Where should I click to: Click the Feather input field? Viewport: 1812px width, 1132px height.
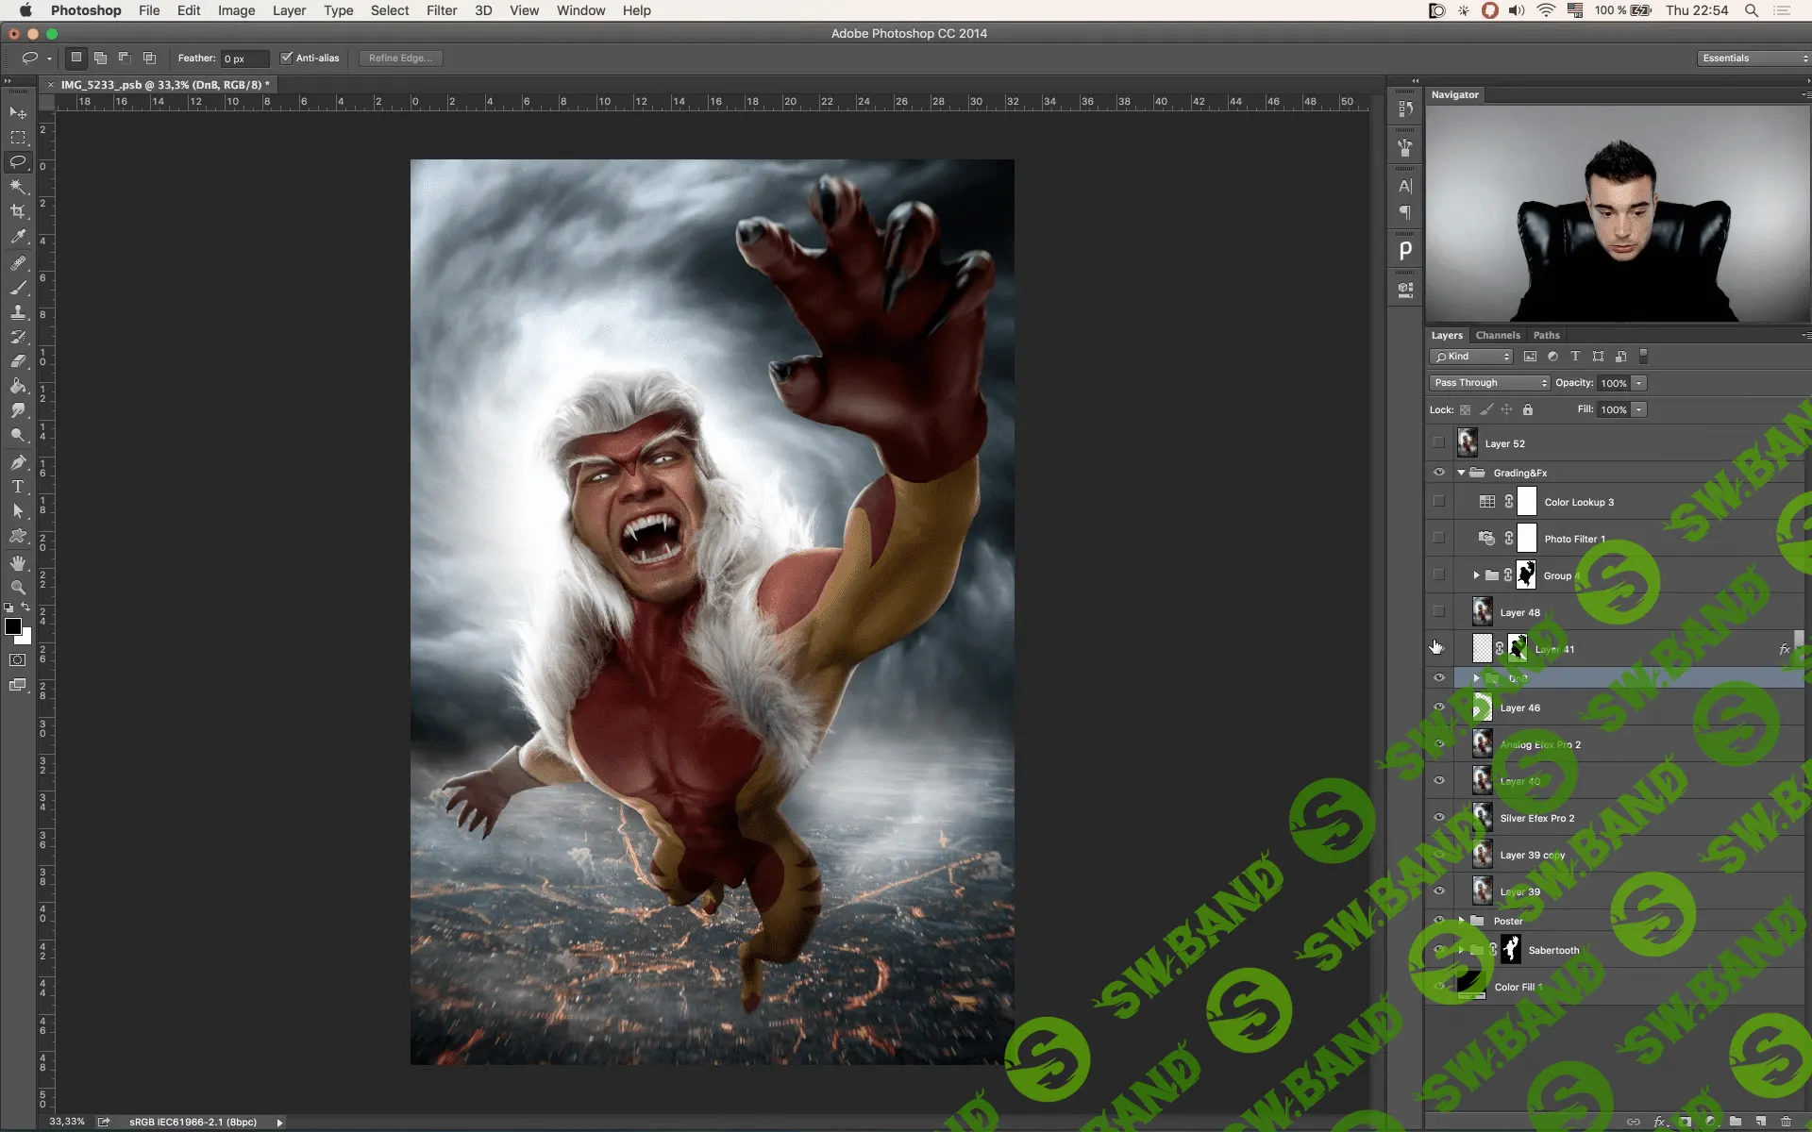click(x=243, y=58)
